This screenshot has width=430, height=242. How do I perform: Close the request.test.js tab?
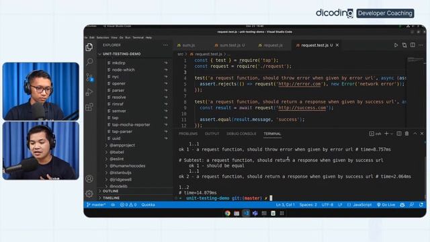(337, 45)
